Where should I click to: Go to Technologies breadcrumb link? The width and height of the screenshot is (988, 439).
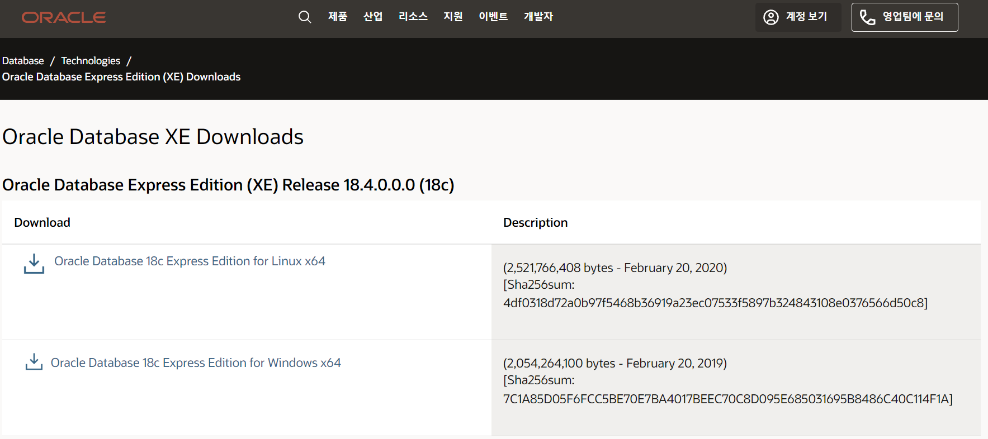91,61
